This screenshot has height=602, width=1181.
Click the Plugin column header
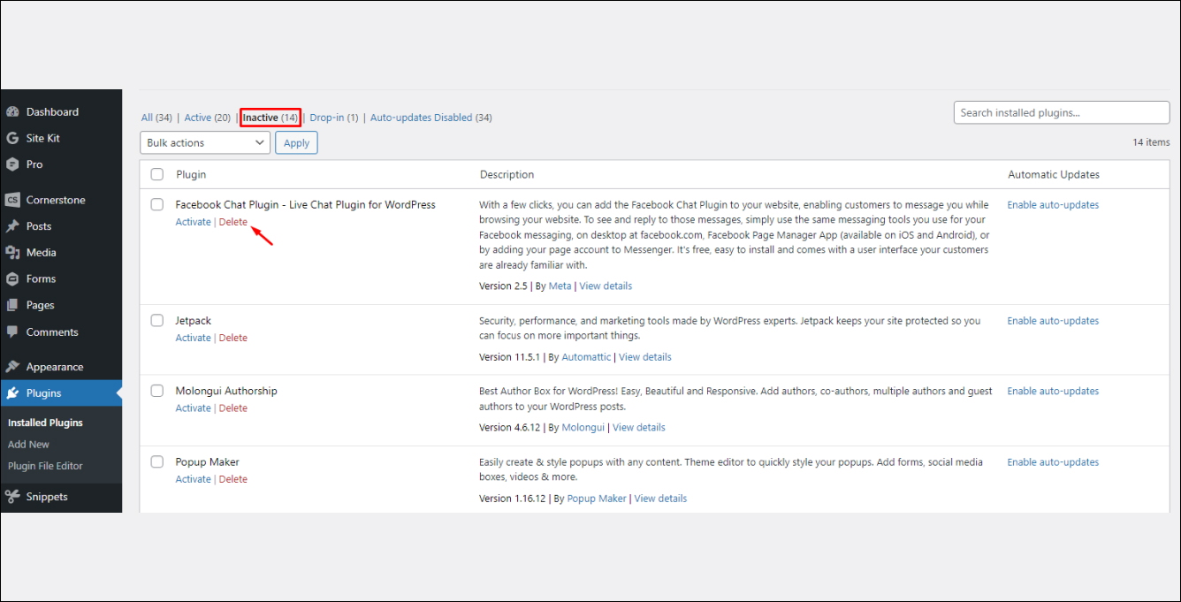click(x=191, y=175)
